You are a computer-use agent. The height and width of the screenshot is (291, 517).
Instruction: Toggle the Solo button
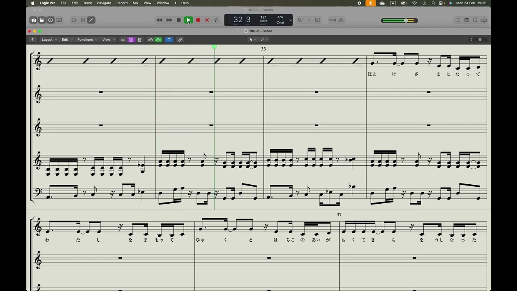(317, 20)
